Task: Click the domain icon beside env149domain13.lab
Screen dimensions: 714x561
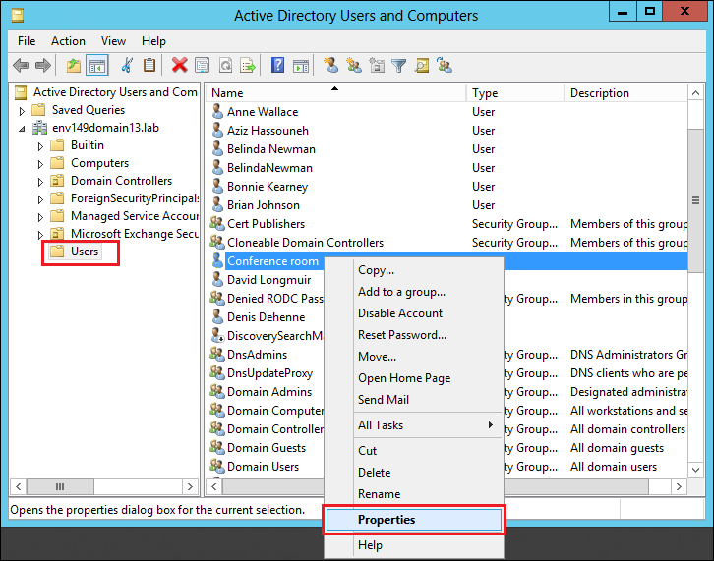Action: [39, 128]
